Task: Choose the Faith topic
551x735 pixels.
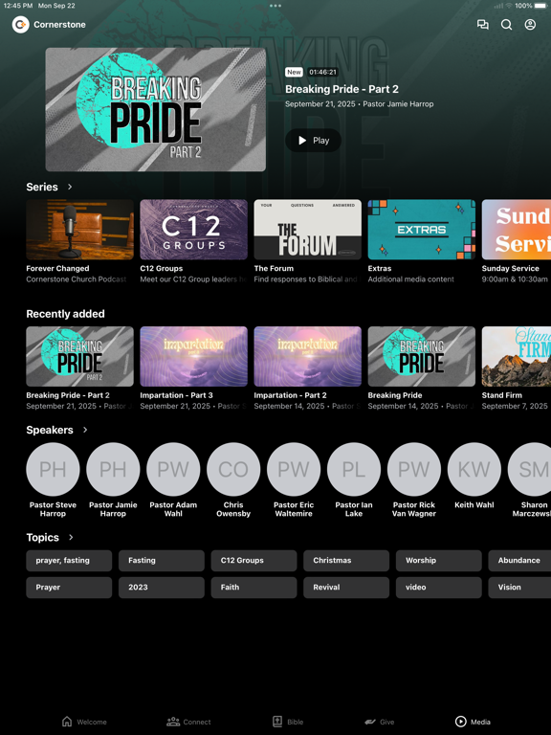Action: 253,587
